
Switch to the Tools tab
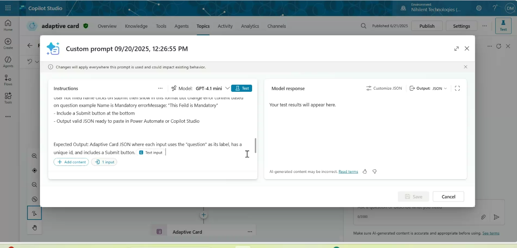161,26
